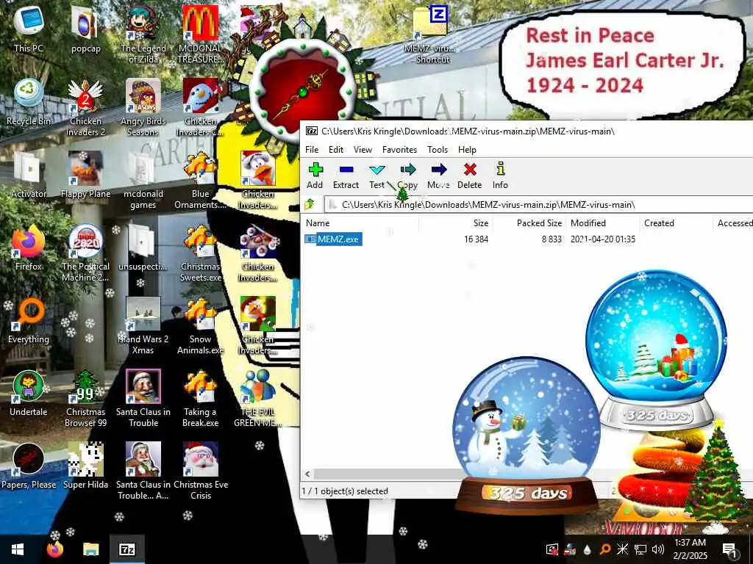Viewport: 753px width, 564px height.
Task: Click the red Delete toolbar icon
Action: pos(470,176)
